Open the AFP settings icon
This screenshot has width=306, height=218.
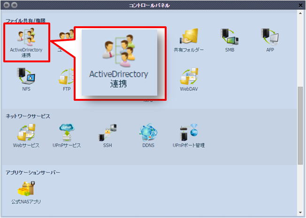click(270, 40)
